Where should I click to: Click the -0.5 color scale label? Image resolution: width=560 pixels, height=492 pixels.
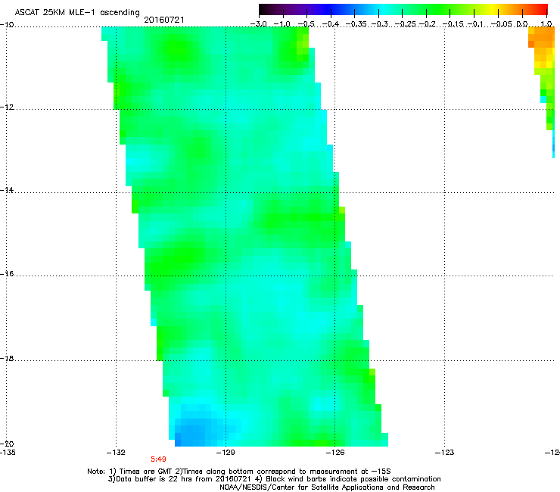(306, 24)
